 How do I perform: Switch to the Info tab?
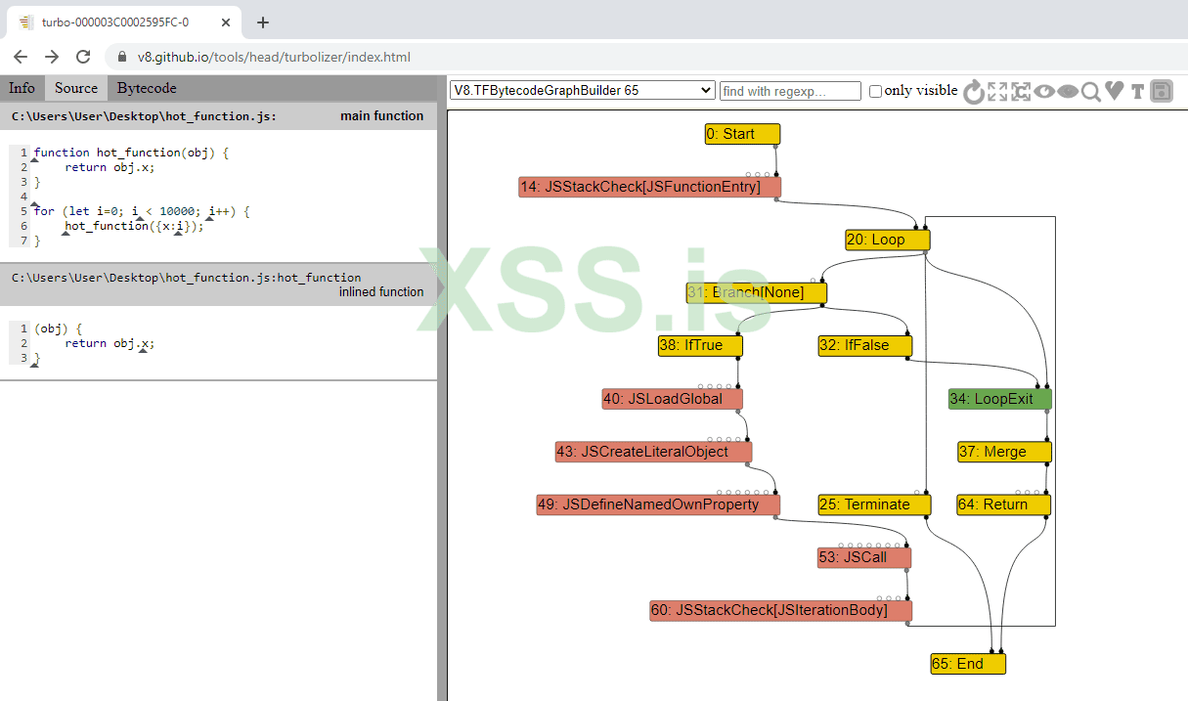coord(22,88)
